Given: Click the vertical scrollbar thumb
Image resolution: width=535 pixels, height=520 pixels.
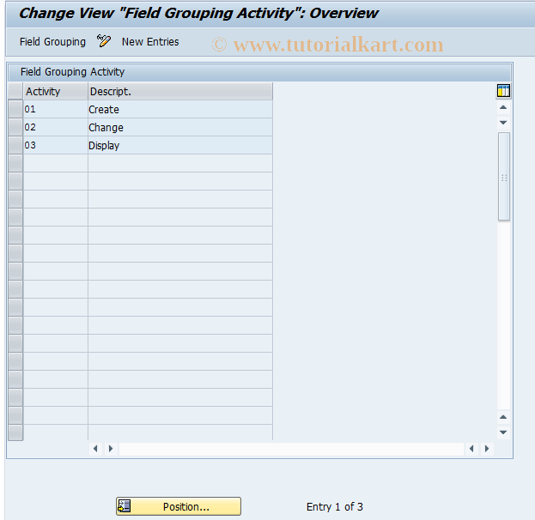Looking at the screenshot, I should pos(504,177).
